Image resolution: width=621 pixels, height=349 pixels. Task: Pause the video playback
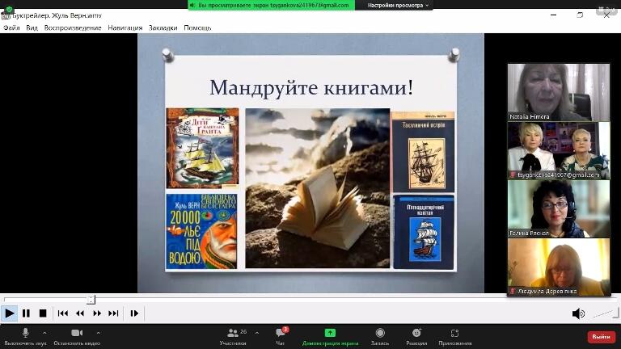[26, 313]
